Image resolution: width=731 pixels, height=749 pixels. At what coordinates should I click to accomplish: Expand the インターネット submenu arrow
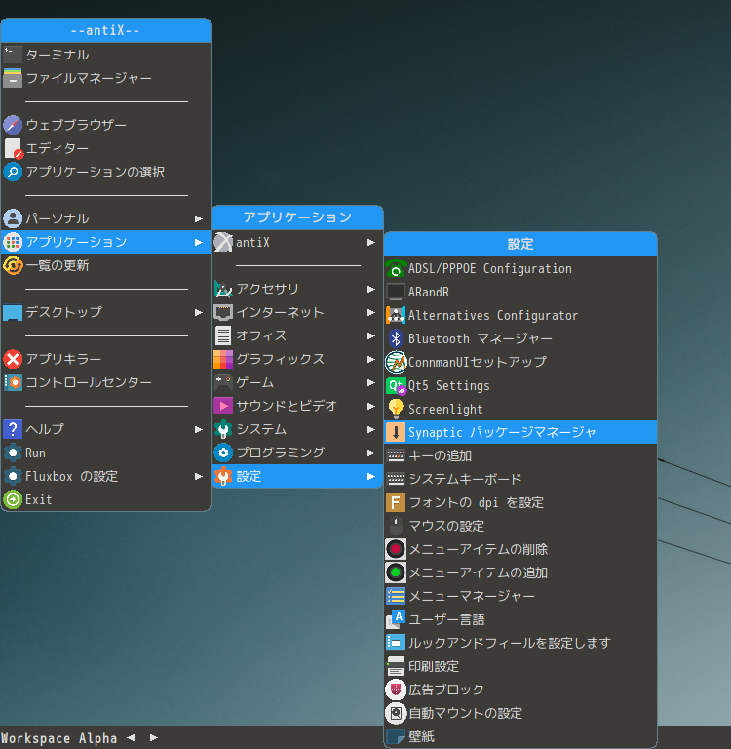[x=371, y=312]
